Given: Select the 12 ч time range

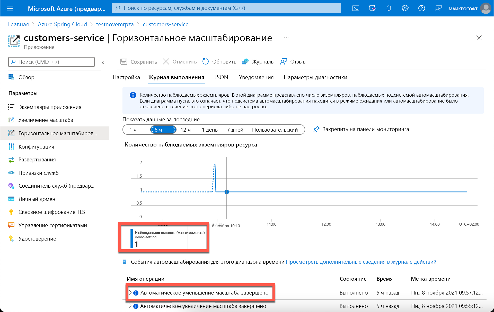Looking at the screenshot, I should (186, 130).
